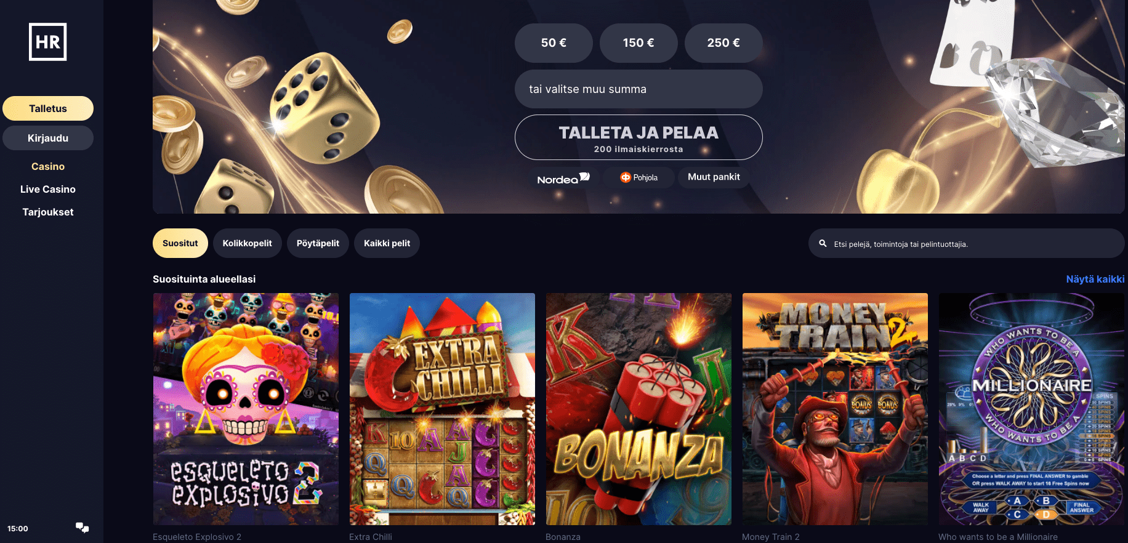Select the Nordea bank logo
1128x543 pixels.
click(563, 178)
